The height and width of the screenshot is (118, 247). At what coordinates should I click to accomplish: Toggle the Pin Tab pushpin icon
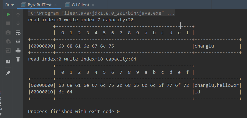[x=8, y=73]
